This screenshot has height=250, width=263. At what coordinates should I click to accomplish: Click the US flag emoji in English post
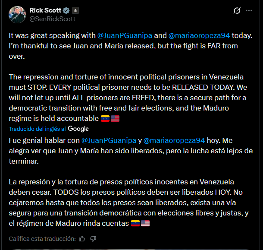[x=115, y=118]
